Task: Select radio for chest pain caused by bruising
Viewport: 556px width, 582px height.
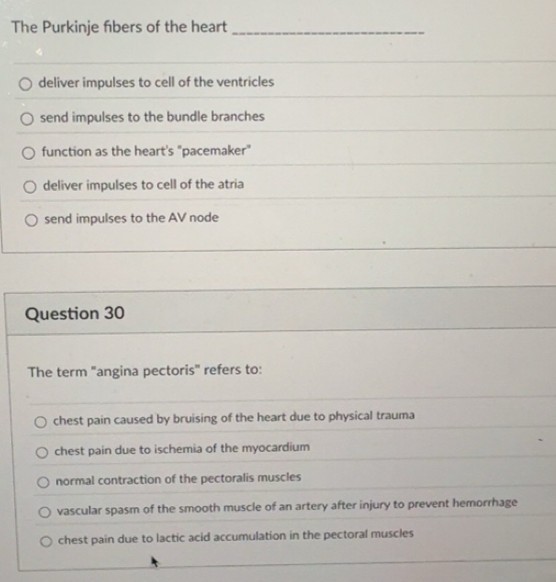Action: 40,422
